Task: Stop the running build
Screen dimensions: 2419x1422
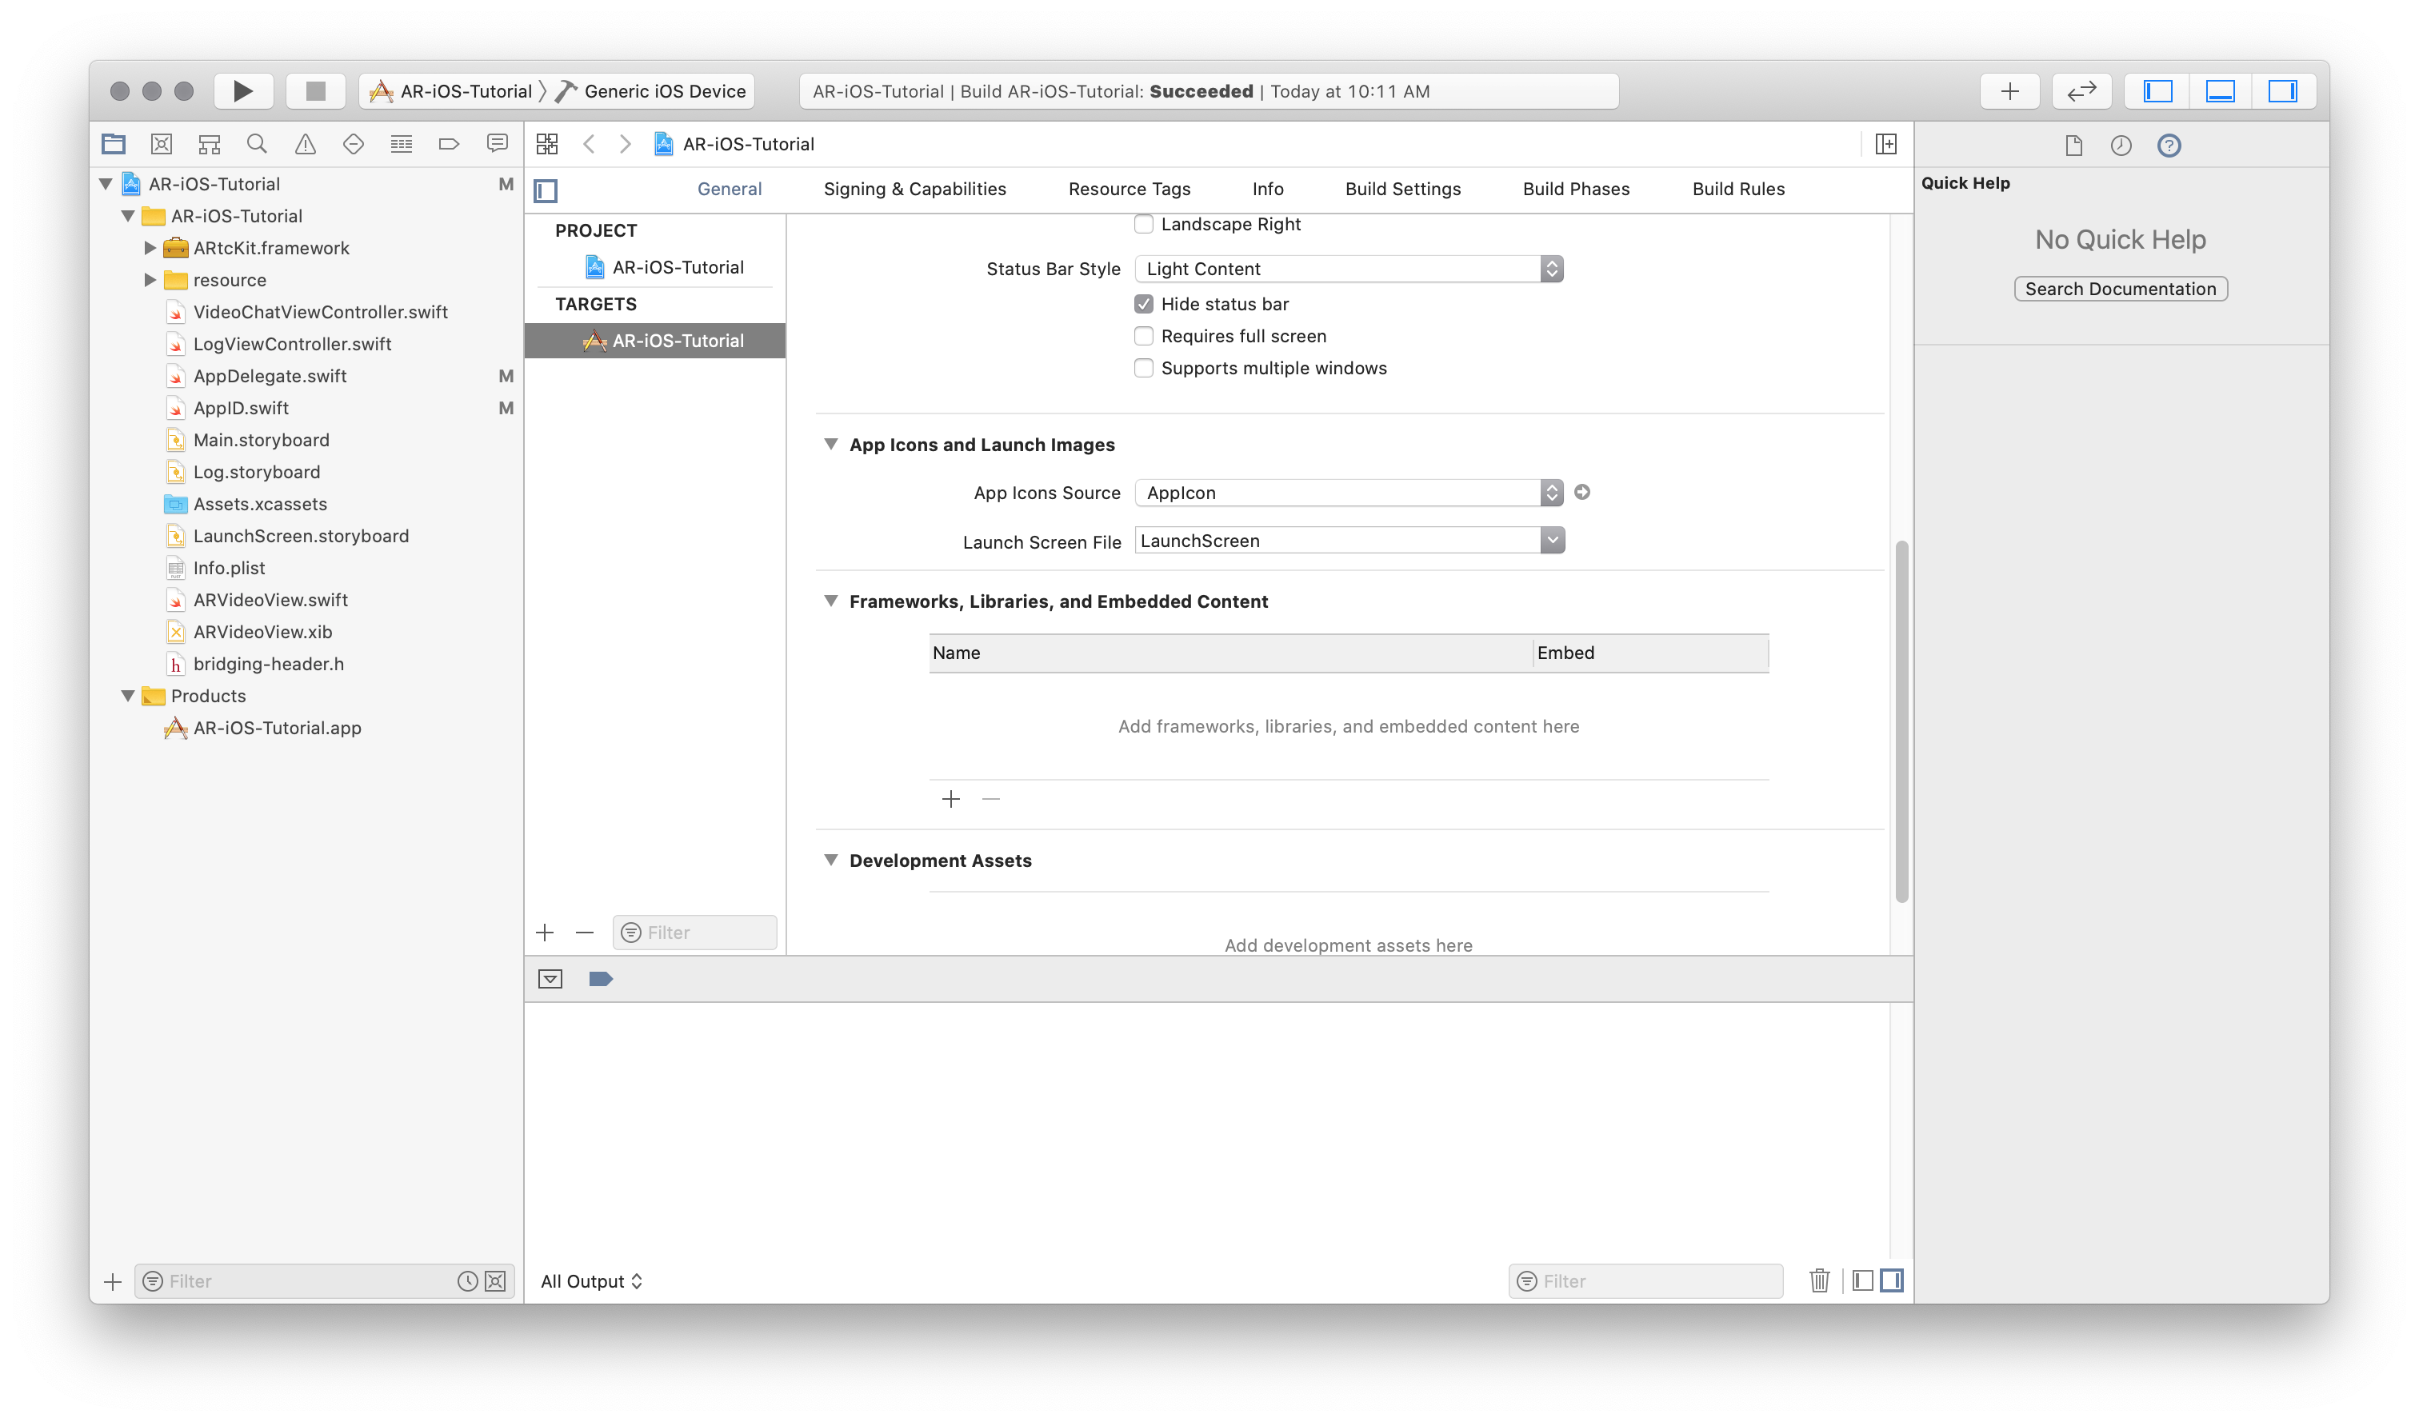Action: click(x=316, y=91)
